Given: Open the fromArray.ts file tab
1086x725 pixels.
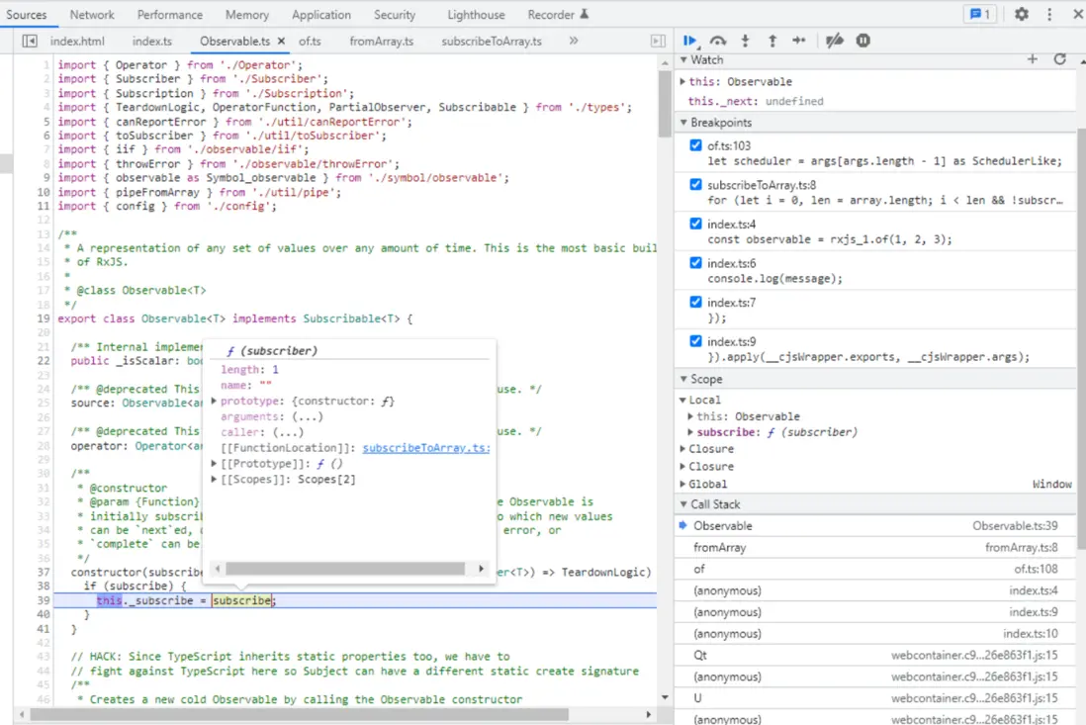Looking at the screenshot, I should pos(381,42).
